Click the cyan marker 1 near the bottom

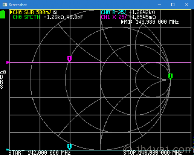(x=70, y=147)
